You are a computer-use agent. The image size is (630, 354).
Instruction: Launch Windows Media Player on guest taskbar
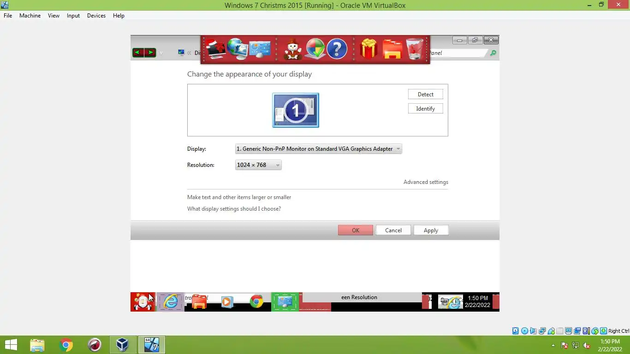227,302
